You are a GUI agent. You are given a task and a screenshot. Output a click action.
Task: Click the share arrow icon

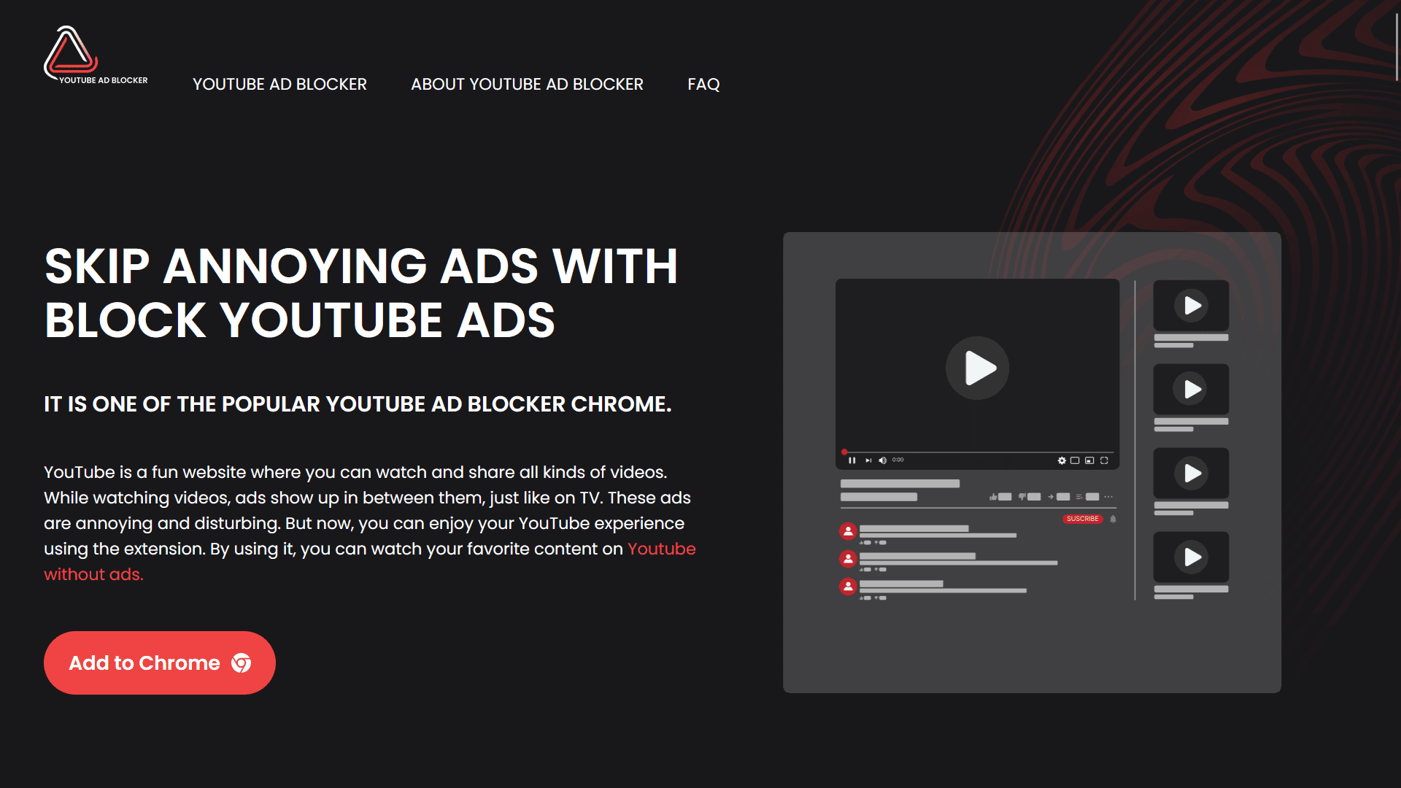[x=1051, y=496]
